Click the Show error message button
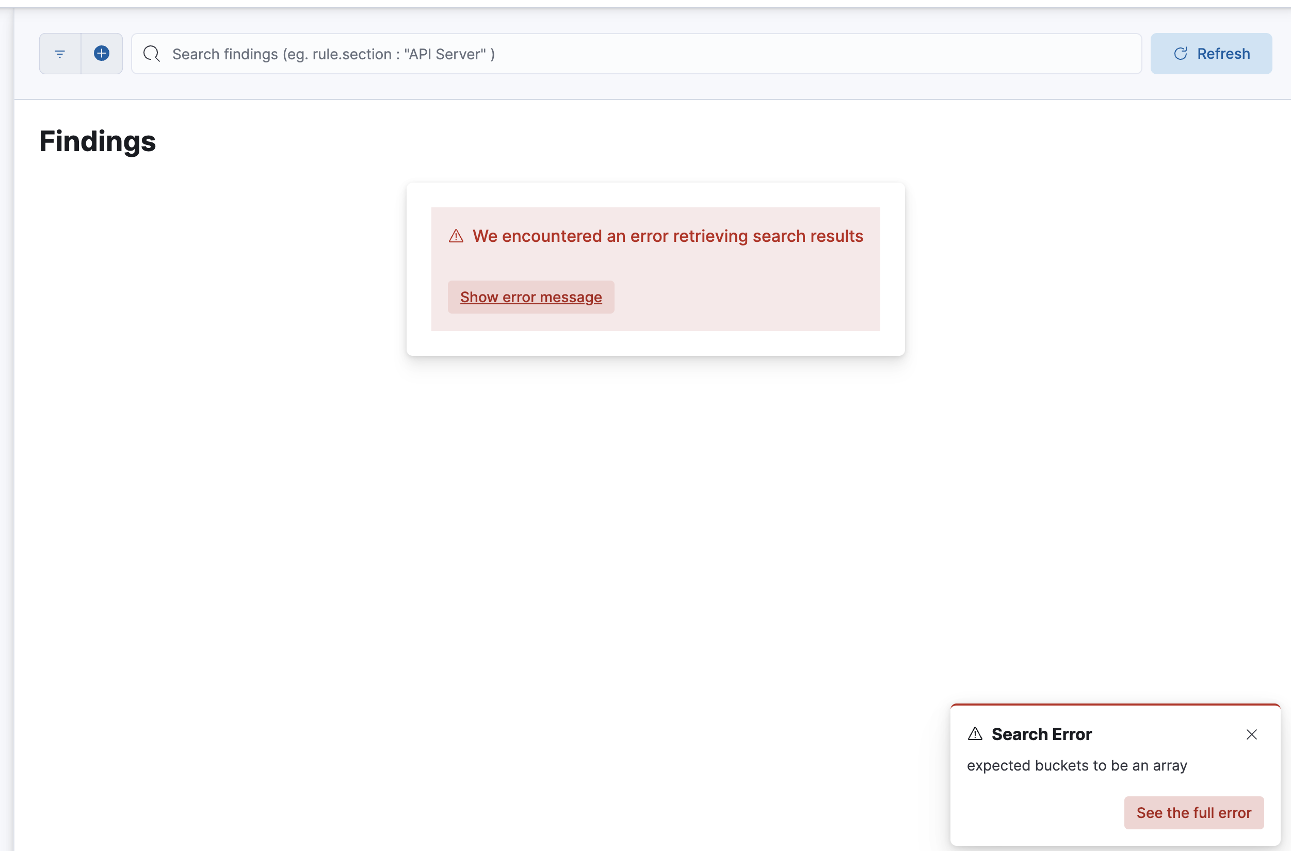 tap(531, 297)
